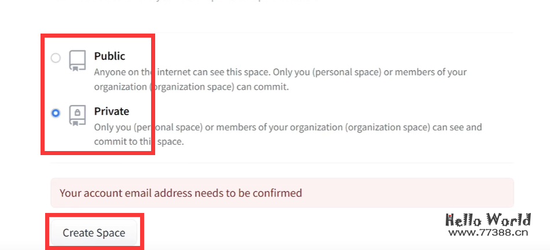
Task: Select the Public visibility radio button
Action: (x=56, y=58)
